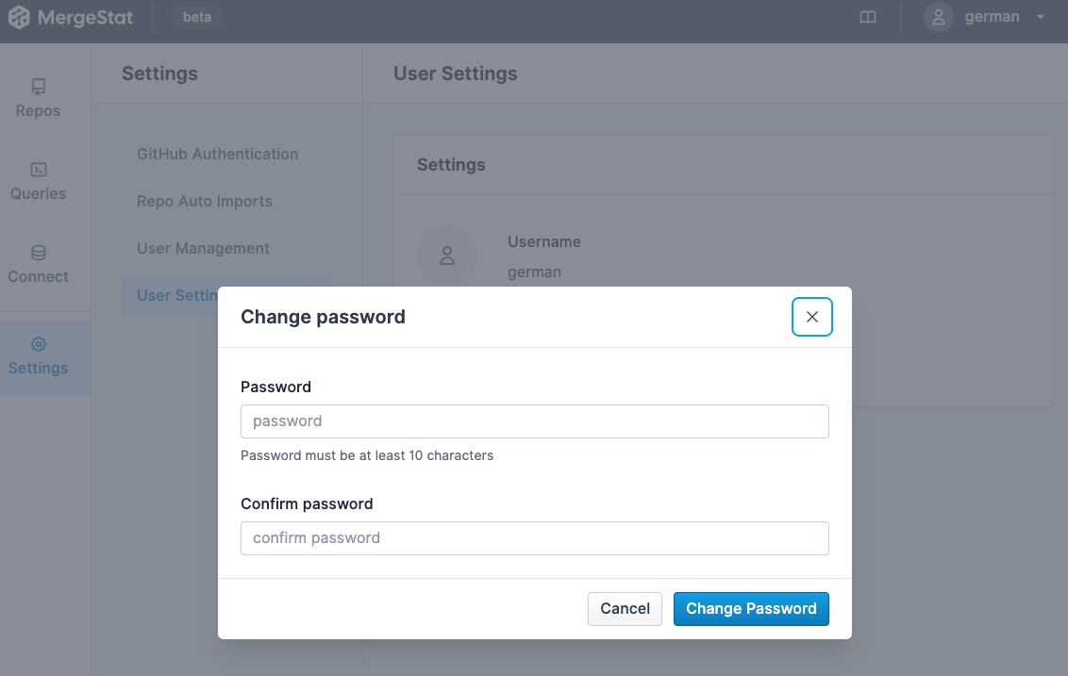This screenshot has width=1068, height=676.
Task: Open the Repos section icon
Action: (x=38, y=86)
